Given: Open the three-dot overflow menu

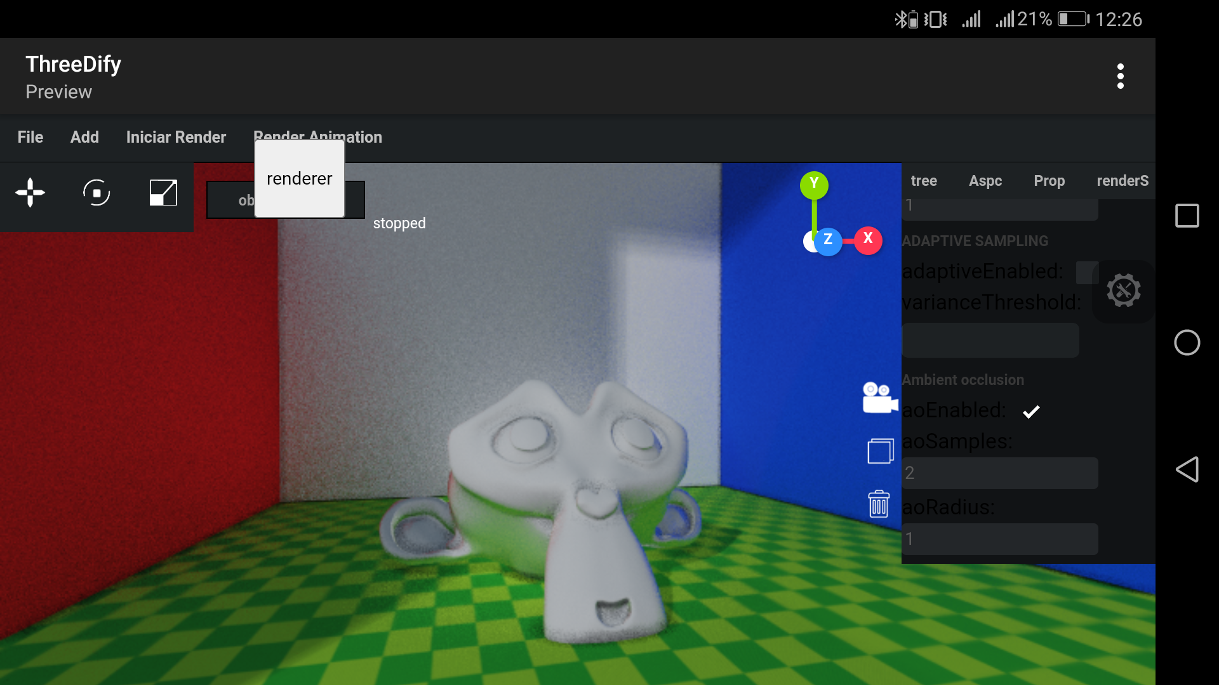Looking at the screenshot, I should click(1120, 76).
